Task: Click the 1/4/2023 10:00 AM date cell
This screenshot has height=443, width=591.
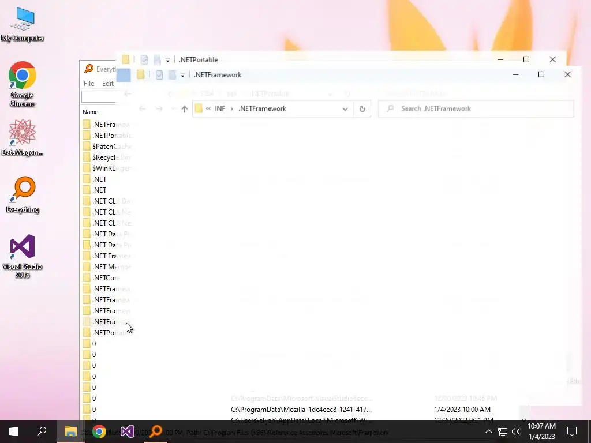Action: (x=462, y=409)
